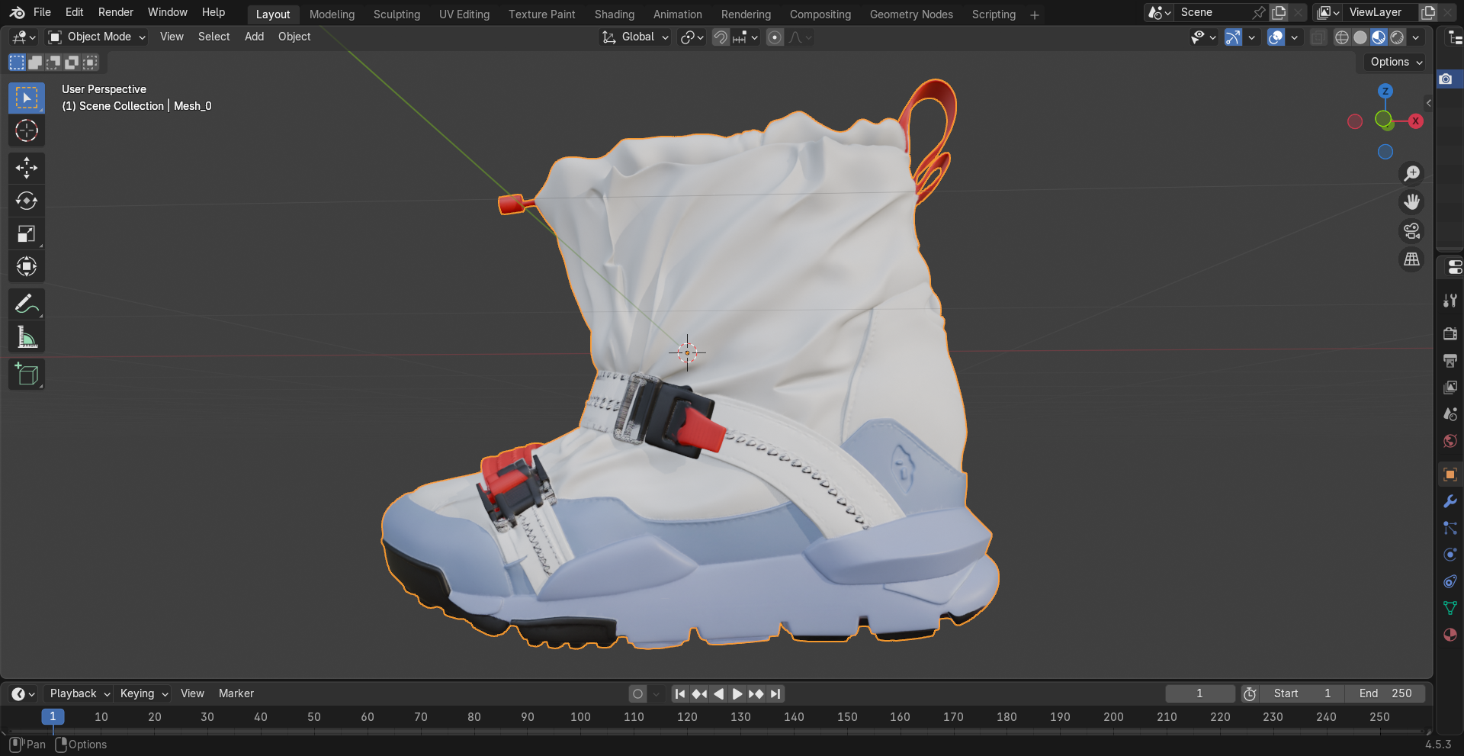
Task: Switch viewport to wireframe shading
Action: point(1341,37)
